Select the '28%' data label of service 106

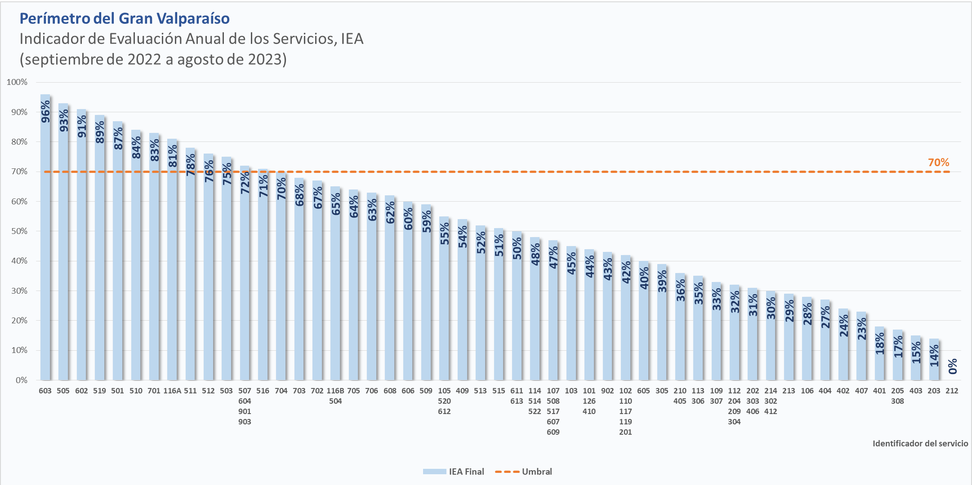pos(807,314)
